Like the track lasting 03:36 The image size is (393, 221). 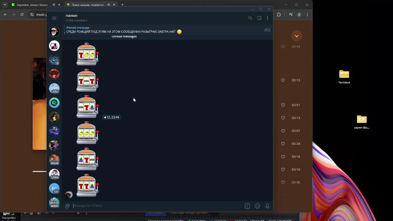(x=283, y=182)
